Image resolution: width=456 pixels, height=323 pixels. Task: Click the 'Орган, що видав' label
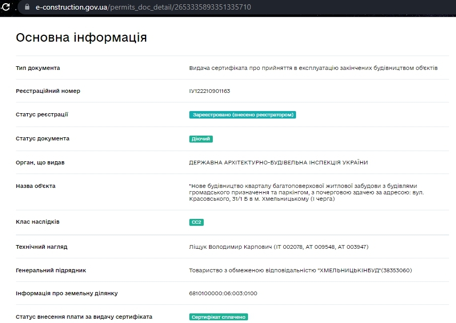[x=40, y=163]
